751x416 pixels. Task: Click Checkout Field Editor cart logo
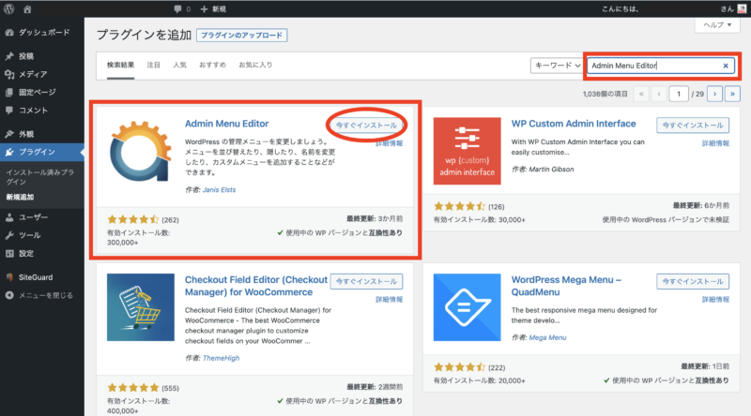pyautogui.click(x=140, y=307)
